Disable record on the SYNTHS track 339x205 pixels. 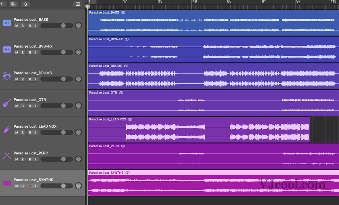(29, 186)
